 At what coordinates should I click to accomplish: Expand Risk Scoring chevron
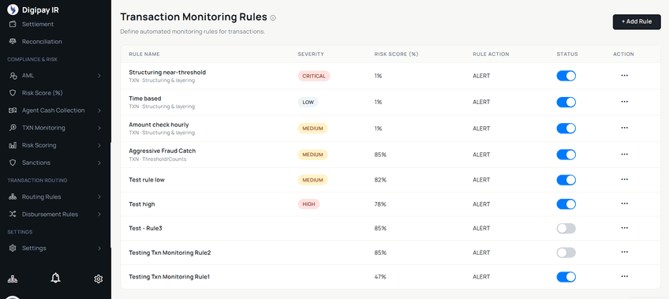tap(99, 145)
